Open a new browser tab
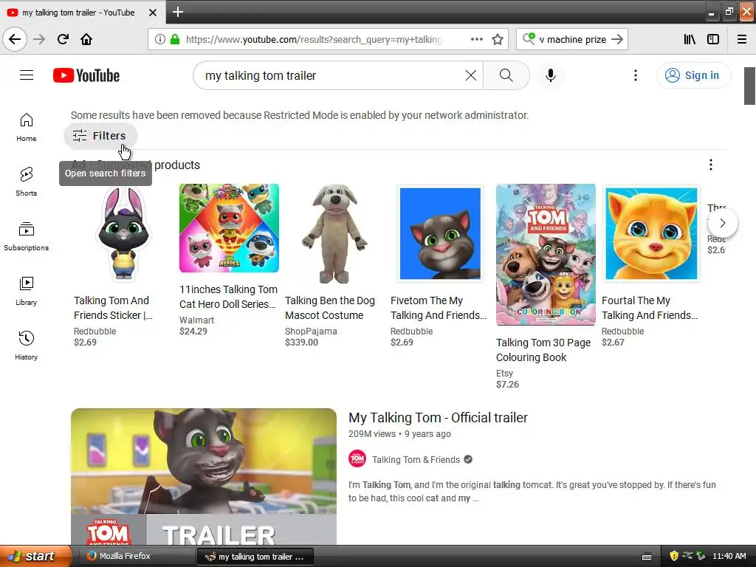756x567 pixels. [x=177, y=12]
